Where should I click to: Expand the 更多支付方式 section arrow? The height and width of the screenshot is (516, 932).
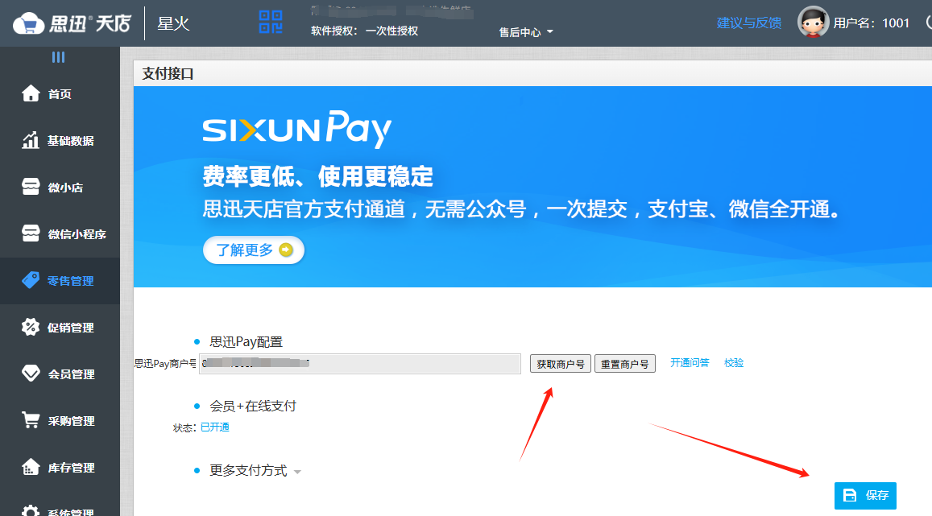[x=297, y=472]
